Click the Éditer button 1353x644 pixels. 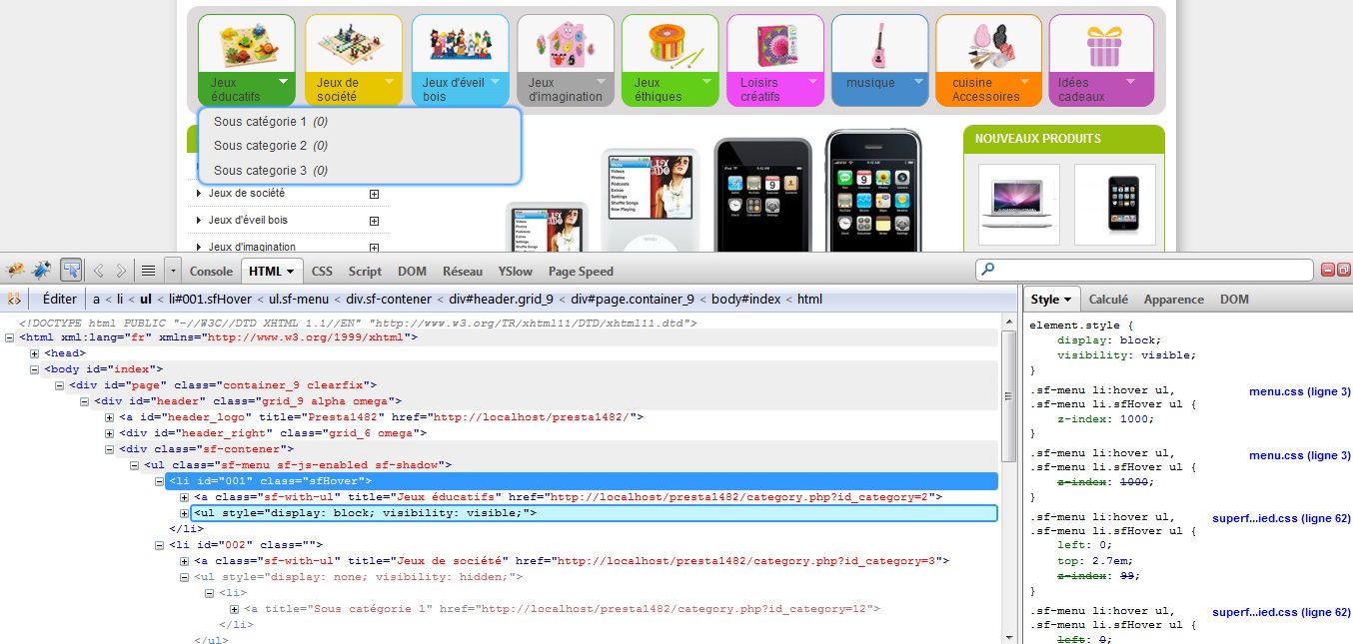pos(60,299)
